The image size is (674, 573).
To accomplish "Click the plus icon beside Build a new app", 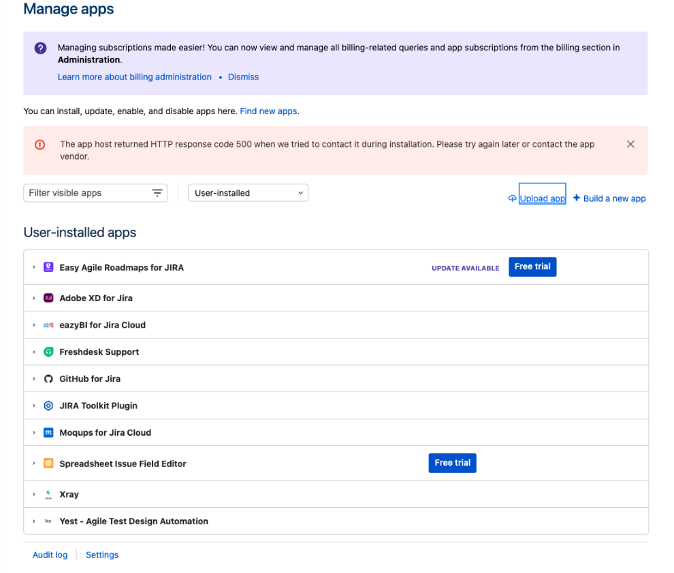I will (577, 198).
